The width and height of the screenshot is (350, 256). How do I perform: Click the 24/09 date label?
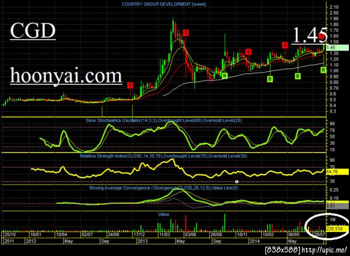tap(113, 234)
